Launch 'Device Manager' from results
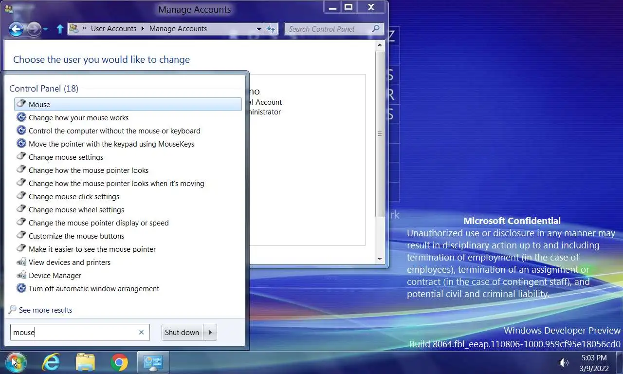 click(55, 275)
